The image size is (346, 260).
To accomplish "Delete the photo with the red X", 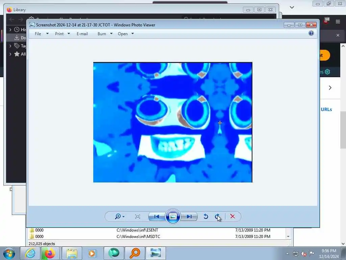I will (232, 216).
